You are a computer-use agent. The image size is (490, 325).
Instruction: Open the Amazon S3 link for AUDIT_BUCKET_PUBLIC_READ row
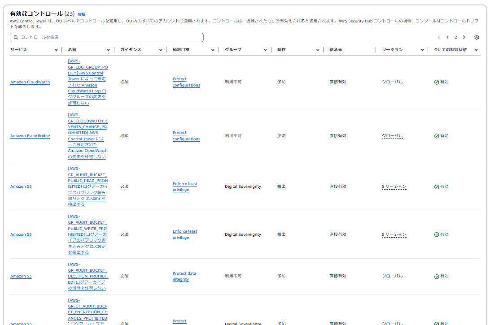point(21,186)
